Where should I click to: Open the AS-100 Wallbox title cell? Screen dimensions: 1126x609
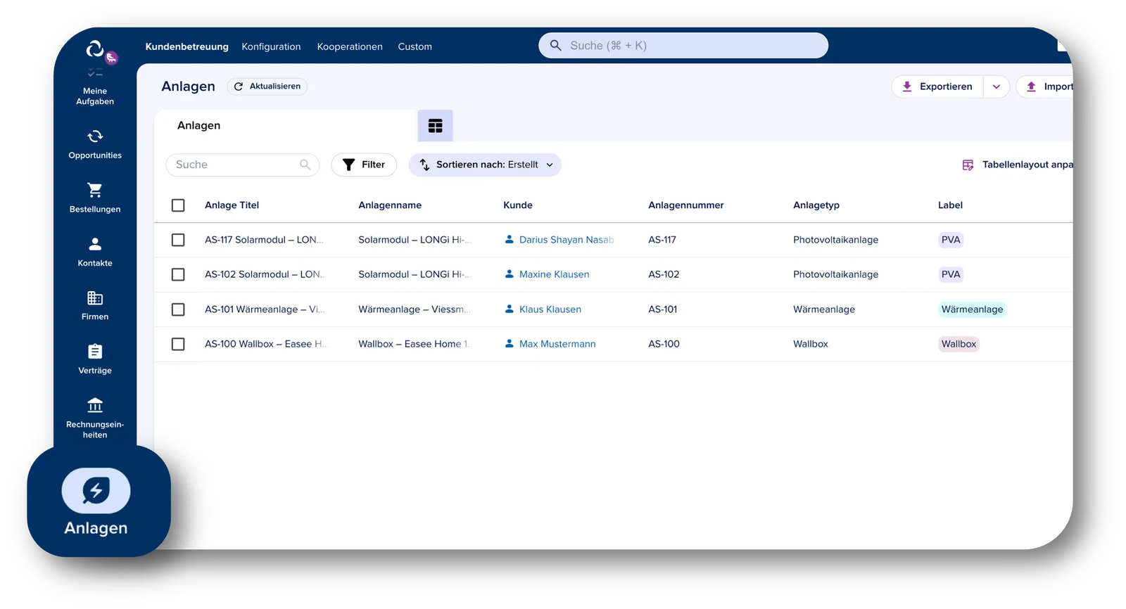click(x=266, y=344)
